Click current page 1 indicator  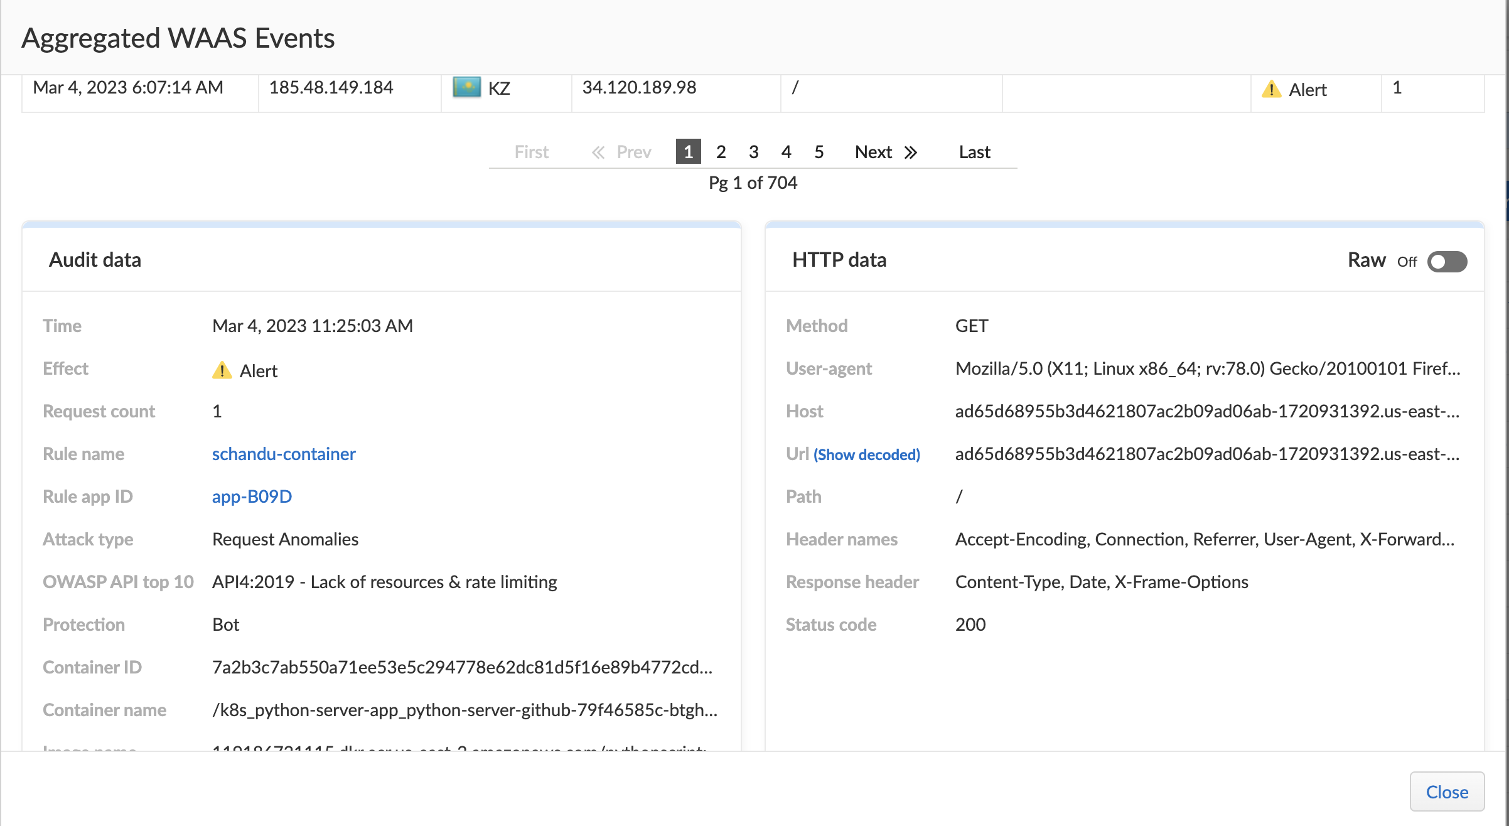[x=688, y=152]
